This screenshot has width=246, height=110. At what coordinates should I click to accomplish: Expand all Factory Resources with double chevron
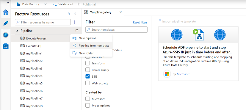(69, 14)
